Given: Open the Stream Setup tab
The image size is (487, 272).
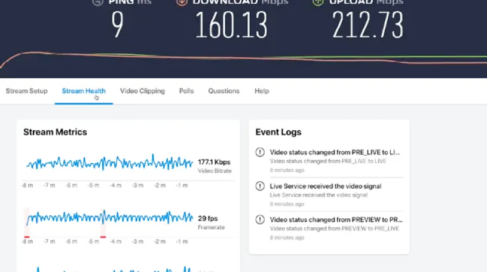Looking at the screenshot, I should (x=26, y=91).
